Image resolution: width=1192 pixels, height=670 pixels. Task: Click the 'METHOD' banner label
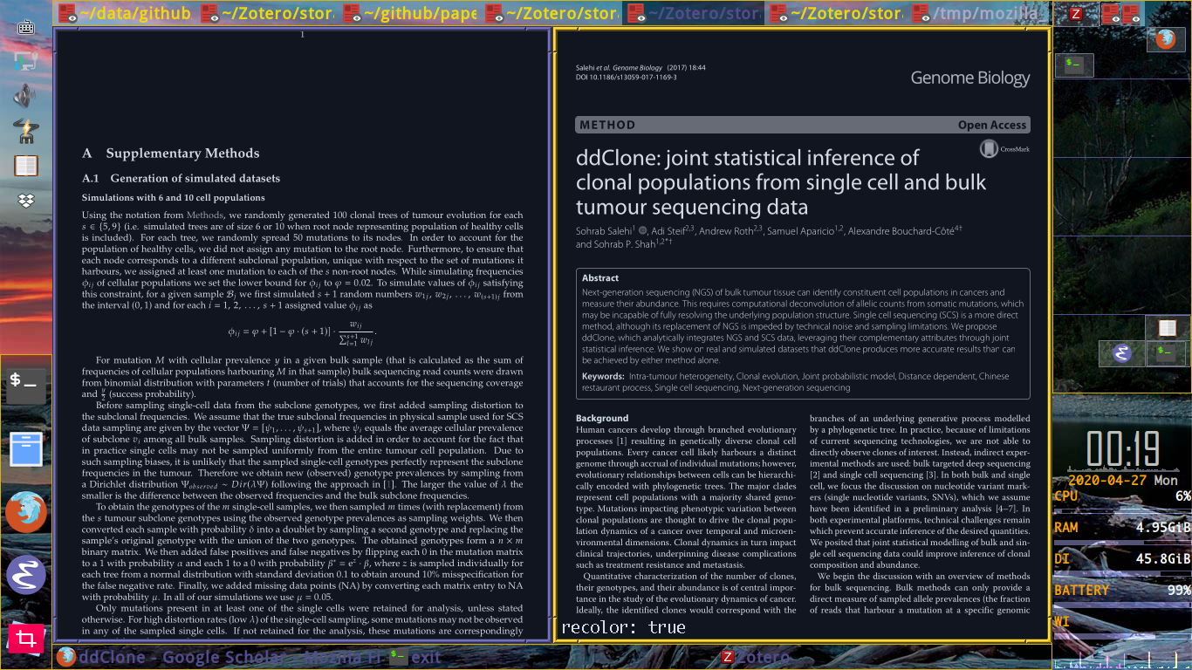point(607,125)
